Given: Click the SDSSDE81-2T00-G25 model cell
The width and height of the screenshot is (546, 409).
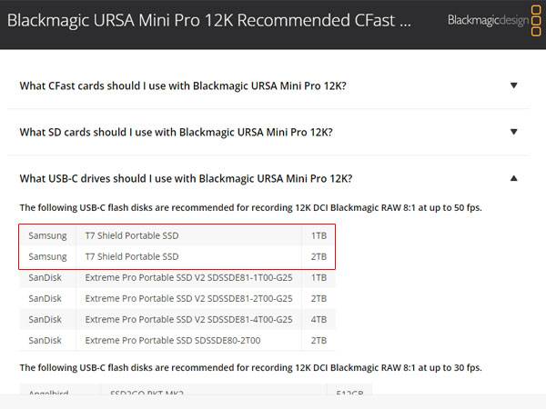Looking at the screenshot, I should (188, 298).
